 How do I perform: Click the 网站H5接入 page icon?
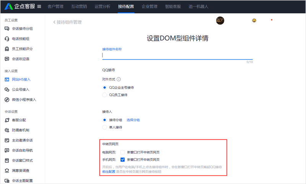pos(7,80)
